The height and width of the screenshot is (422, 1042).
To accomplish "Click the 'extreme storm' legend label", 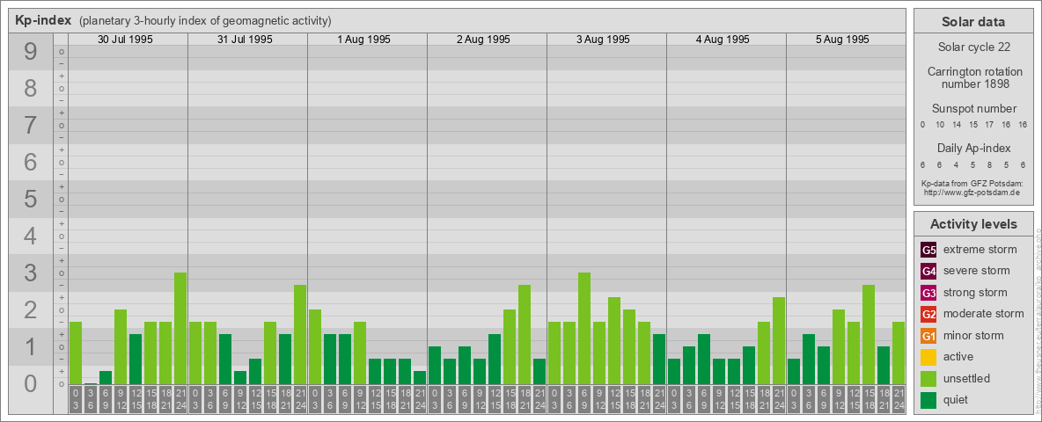I will click(x=980, y=251).
